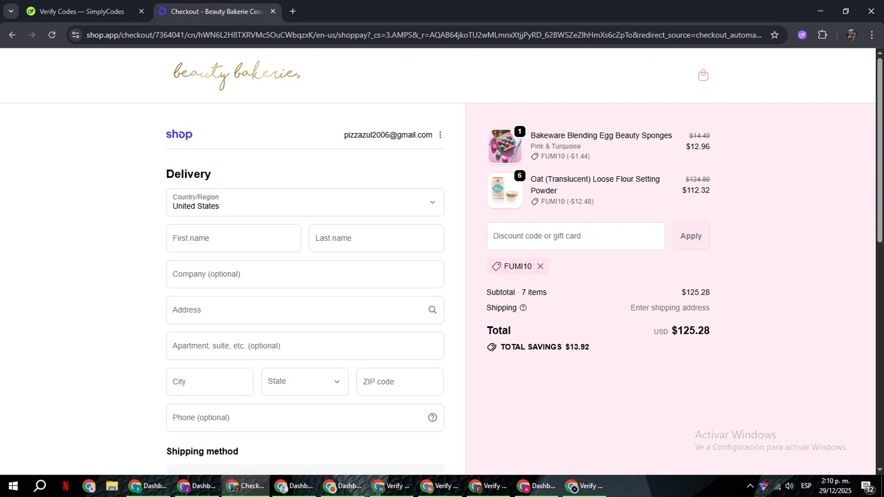
Task: Remove the FUMI10 discount code
Action: [x=540, y=266]
